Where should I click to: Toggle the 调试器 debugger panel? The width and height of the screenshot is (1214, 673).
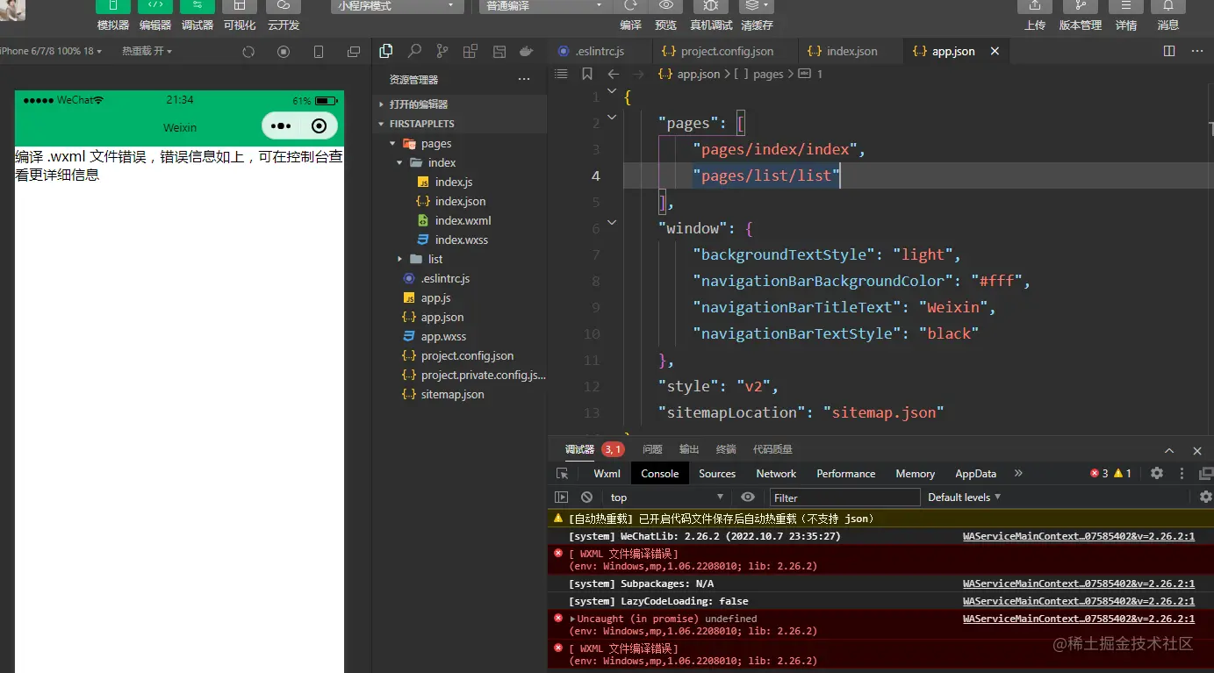pos(198,6)
